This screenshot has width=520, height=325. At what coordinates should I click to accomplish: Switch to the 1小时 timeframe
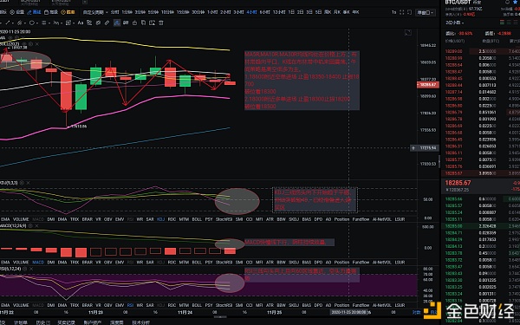coord(212,12)
